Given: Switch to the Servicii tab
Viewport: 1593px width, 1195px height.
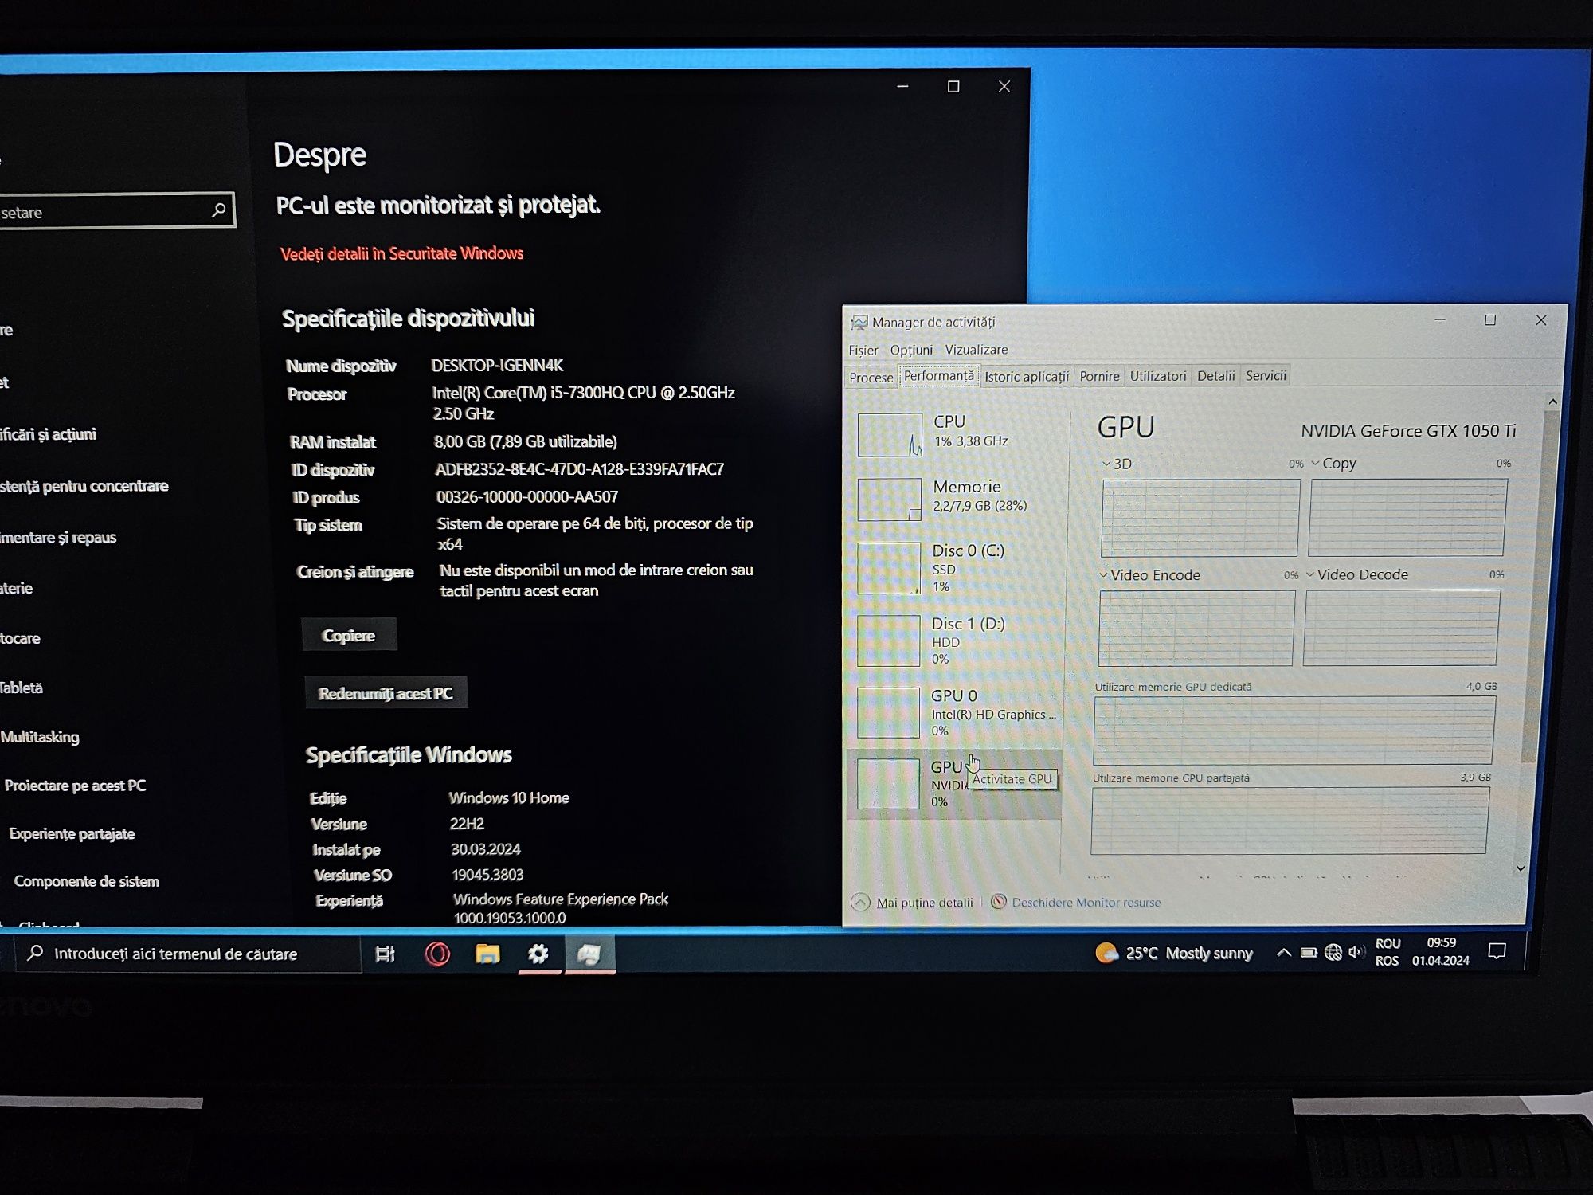Looking at the screenshot, I should click(x=1266, y=375).
